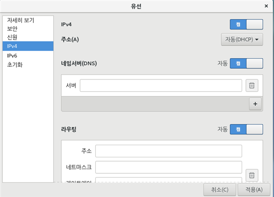Focus the routing 주소 input field

(x=169, y=151)
